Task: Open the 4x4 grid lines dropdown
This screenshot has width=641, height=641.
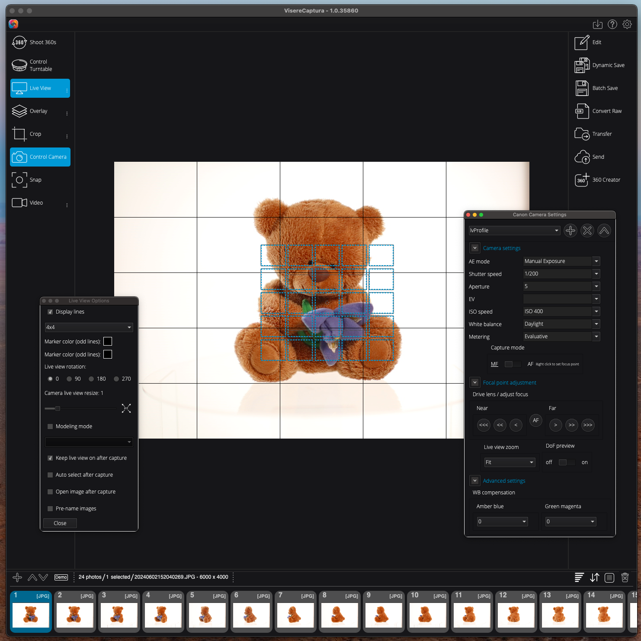Action: point(89,327)
